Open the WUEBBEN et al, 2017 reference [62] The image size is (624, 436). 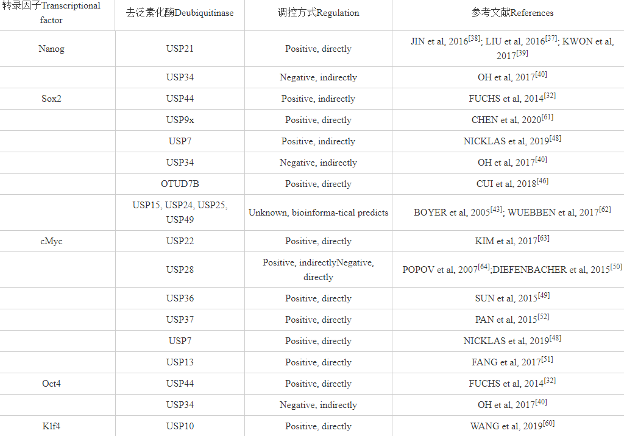(559, 212)
